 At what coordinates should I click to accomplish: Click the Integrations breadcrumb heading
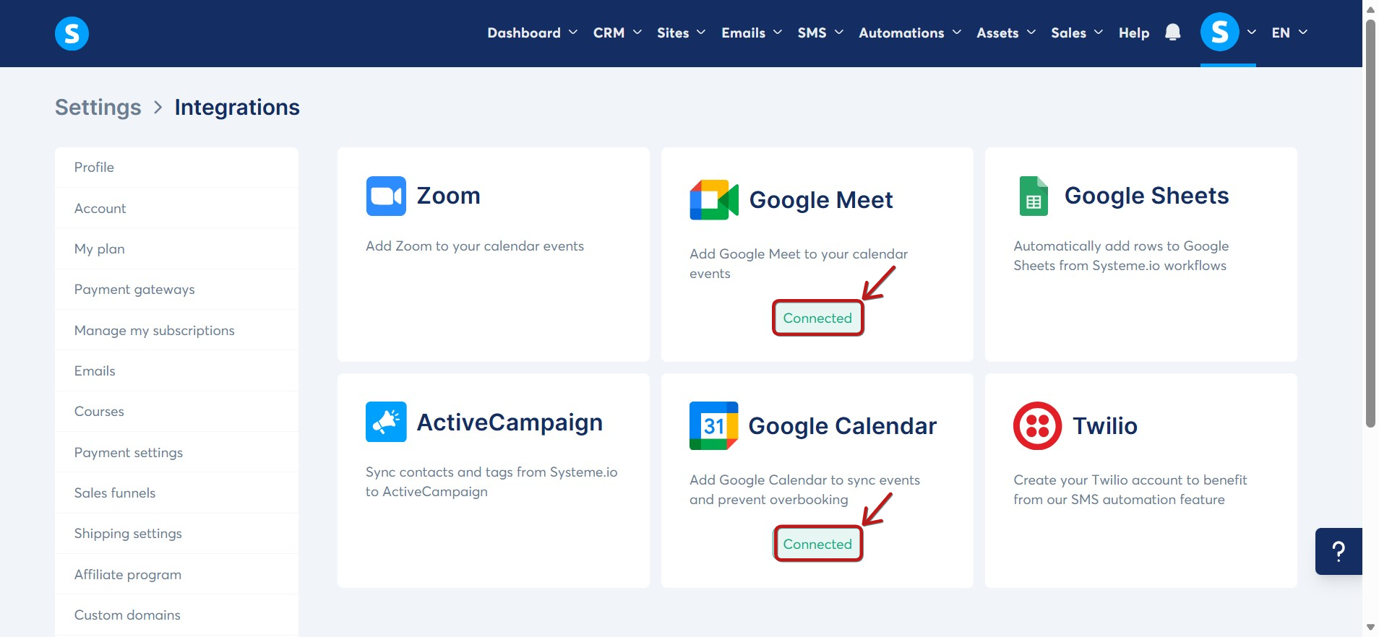click(x=237, y=108)
